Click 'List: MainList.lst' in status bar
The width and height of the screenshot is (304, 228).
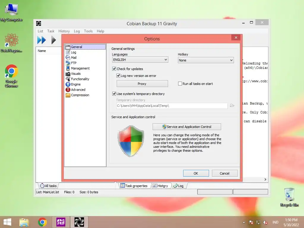(x=47, y=192)
